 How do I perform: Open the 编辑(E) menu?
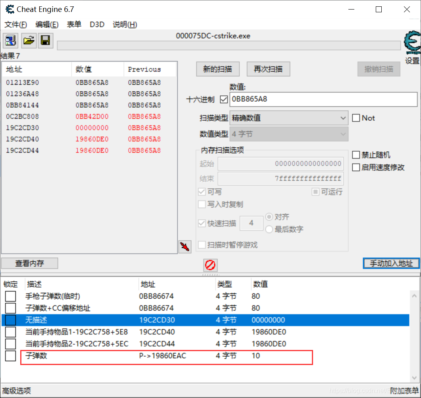[x=47, y=25]
